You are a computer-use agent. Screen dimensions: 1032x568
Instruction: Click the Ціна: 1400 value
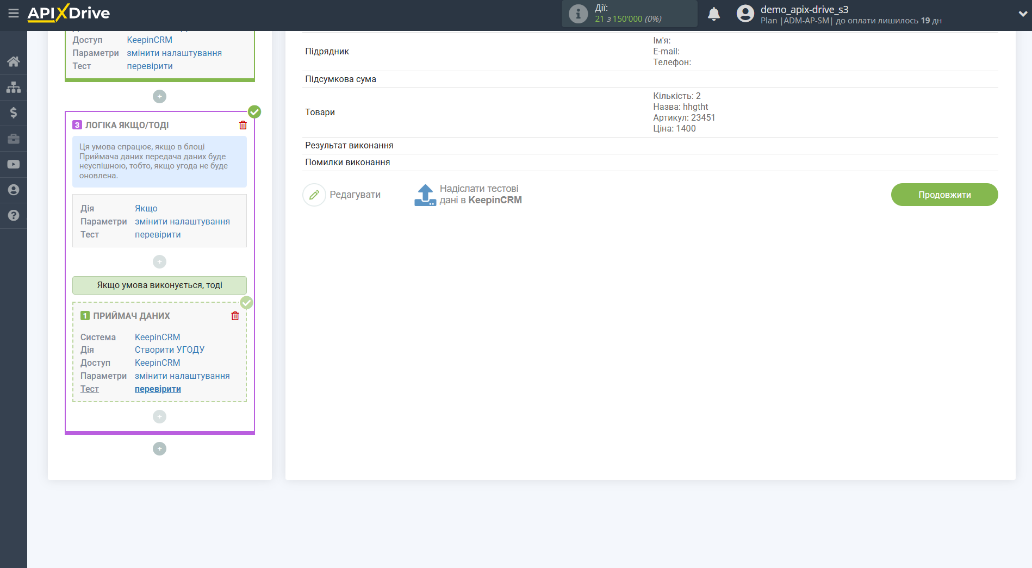[674, 128]
